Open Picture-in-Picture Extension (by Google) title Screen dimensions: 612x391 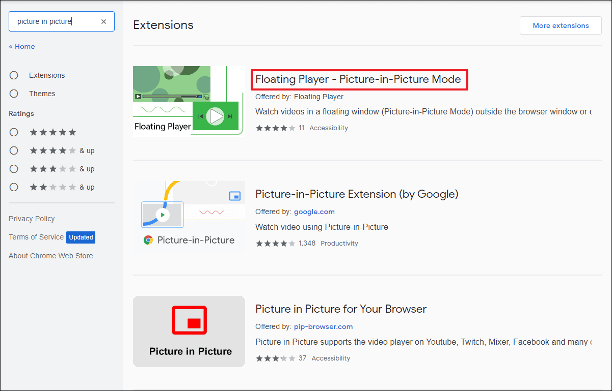point(357,194)
